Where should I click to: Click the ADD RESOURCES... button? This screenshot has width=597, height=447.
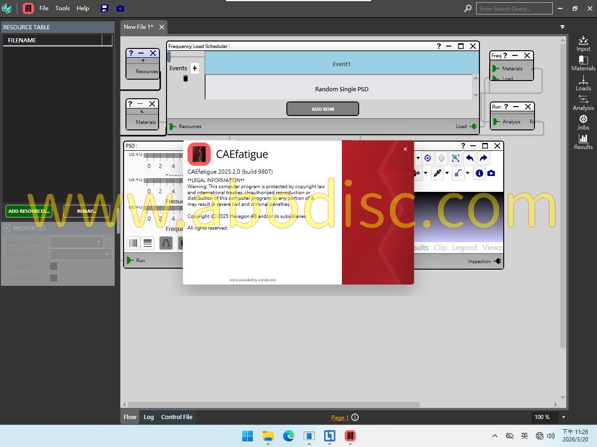pos(29,211)
